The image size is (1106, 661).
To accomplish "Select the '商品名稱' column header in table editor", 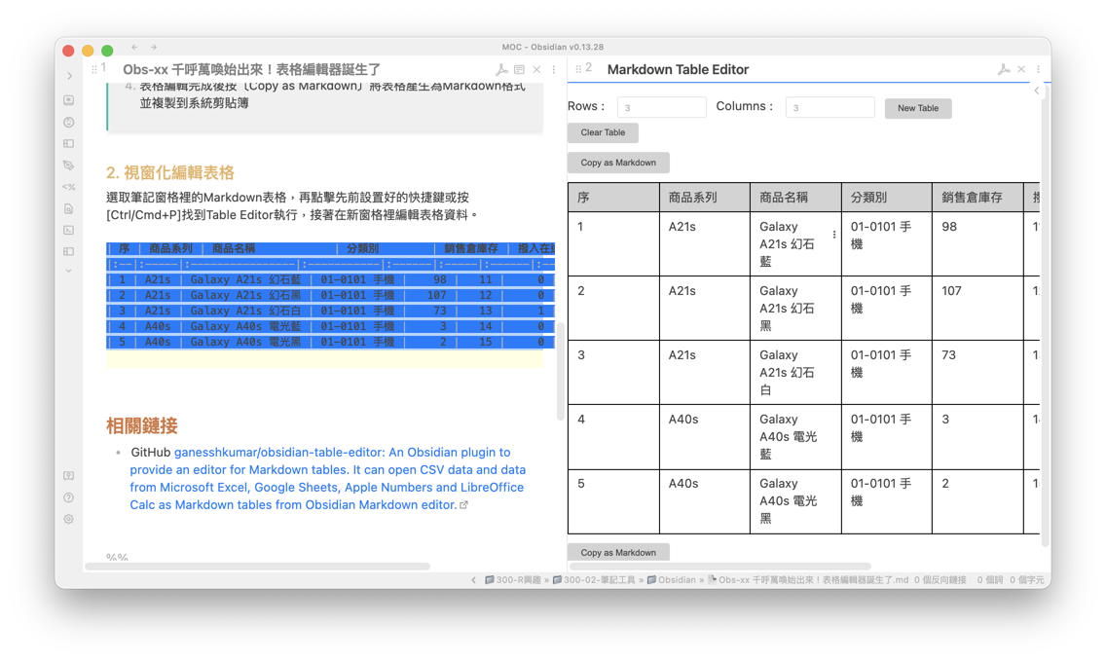I will pos(795,198).
